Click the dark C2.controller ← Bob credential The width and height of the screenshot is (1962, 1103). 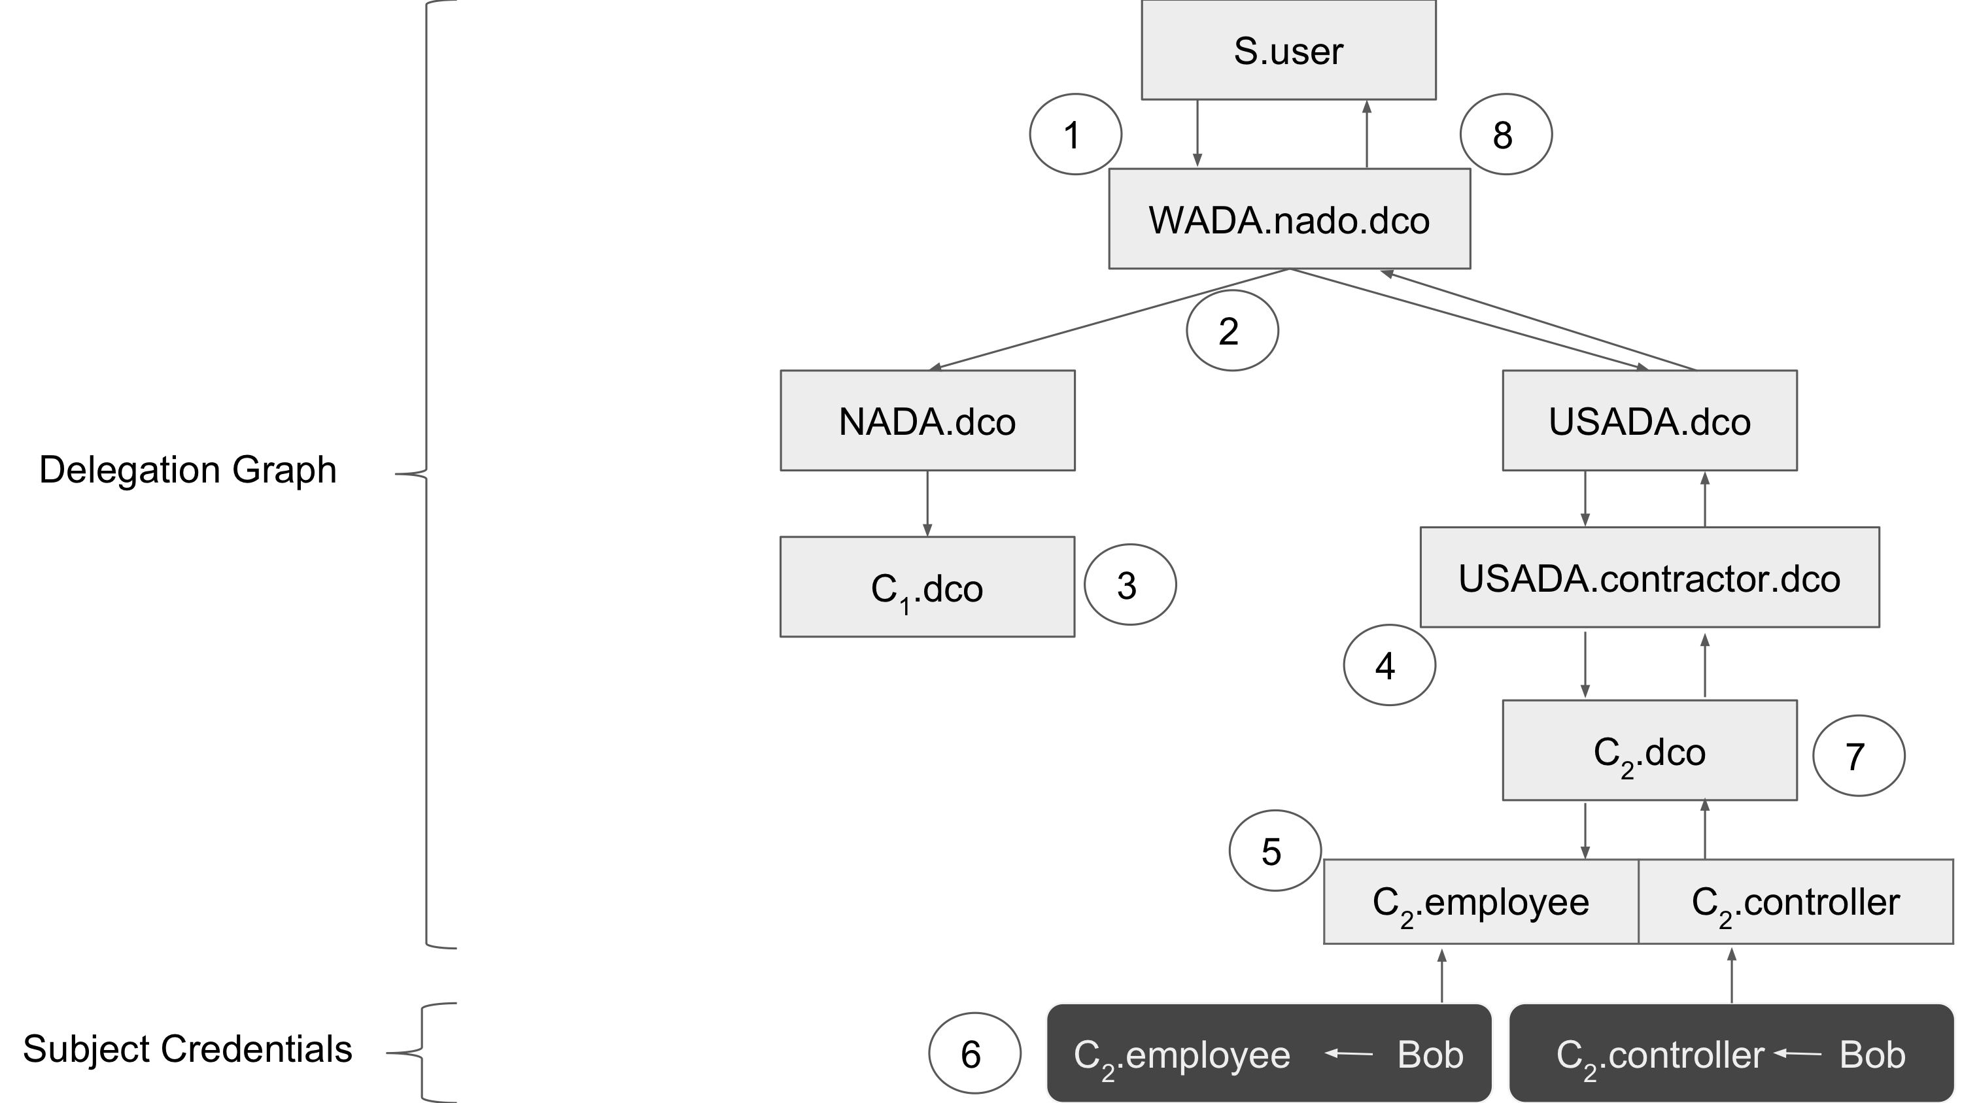pyautogui.click(x=1730, y=1053)
